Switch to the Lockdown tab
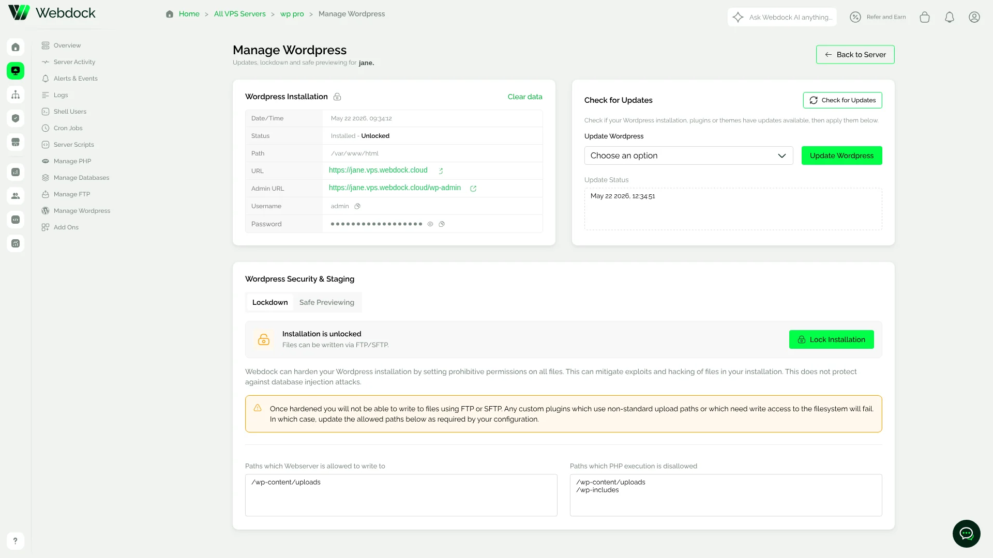 pyautogui.click(x=270, y=302)
